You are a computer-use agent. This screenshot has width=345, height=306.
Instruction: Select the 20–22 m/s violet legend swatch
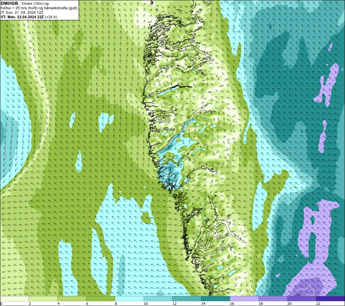coord(302,298)
